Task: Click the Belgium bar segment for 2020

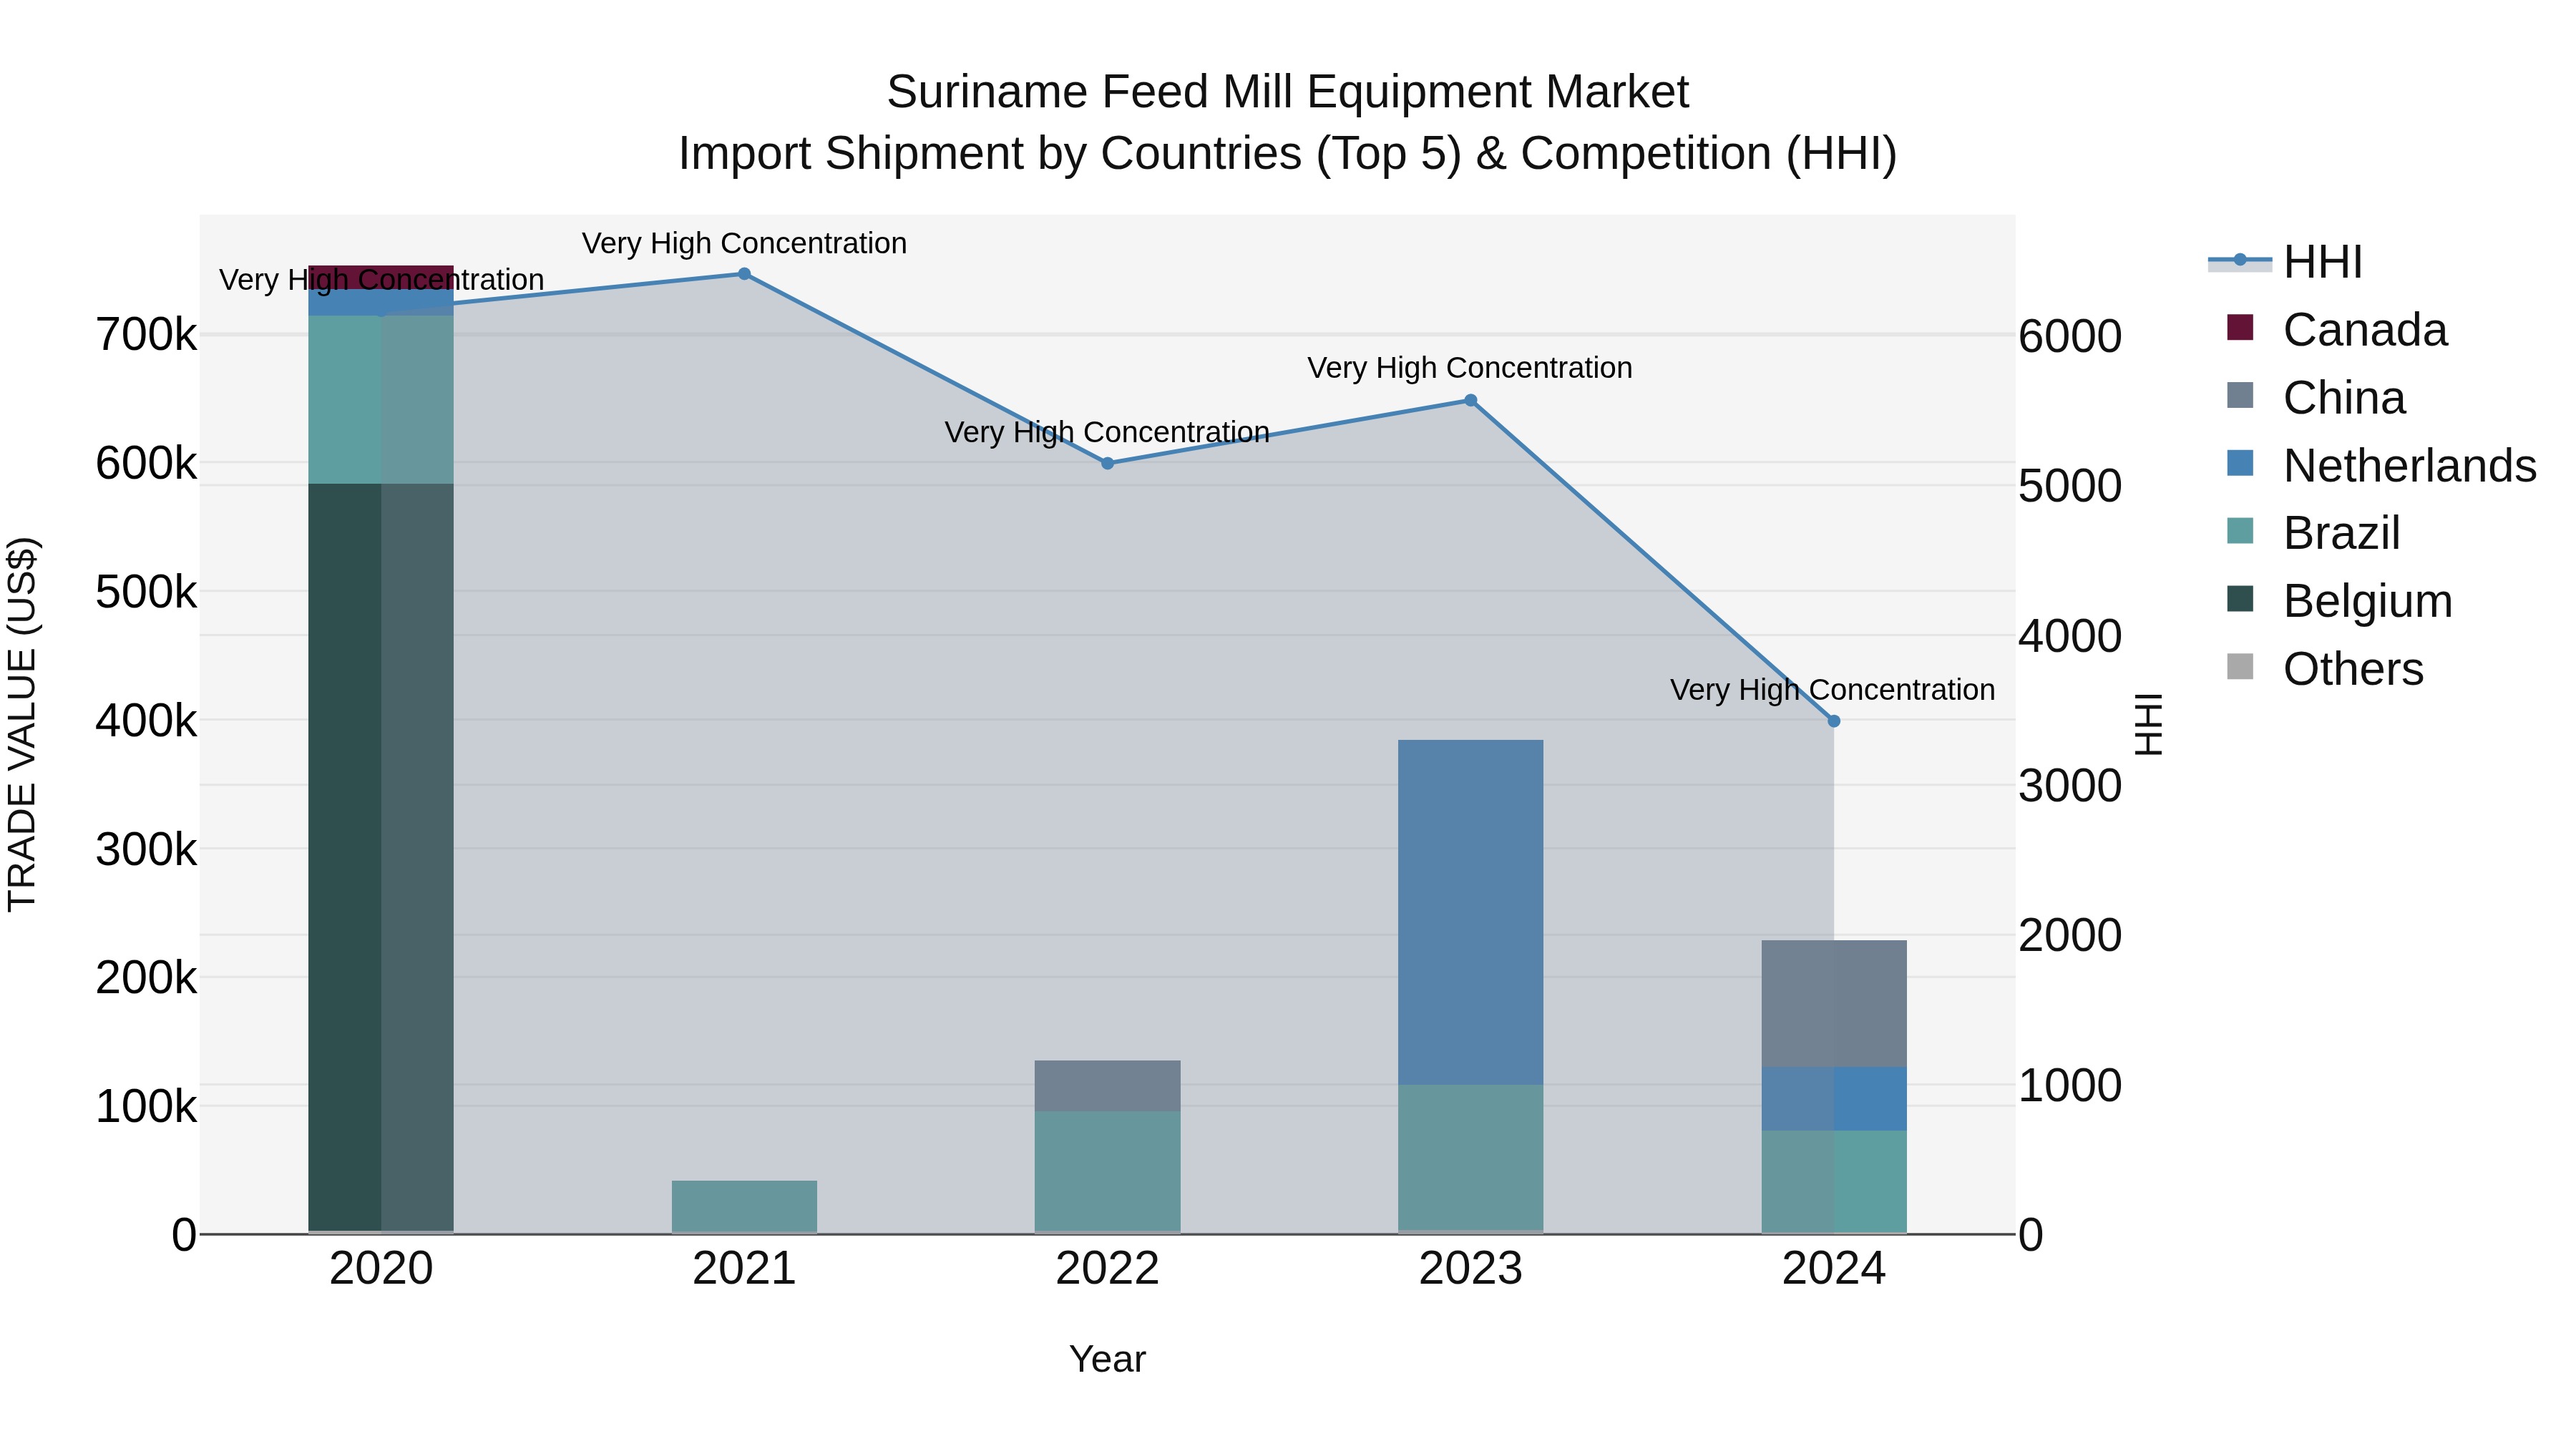Action: pos(381,857)
